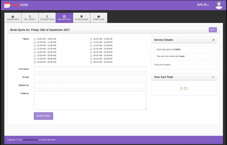This screenshot has width=227, height=145.
Task: Tick the 03:30 PM - 04:00 PM spot
Action: [91, 55]
